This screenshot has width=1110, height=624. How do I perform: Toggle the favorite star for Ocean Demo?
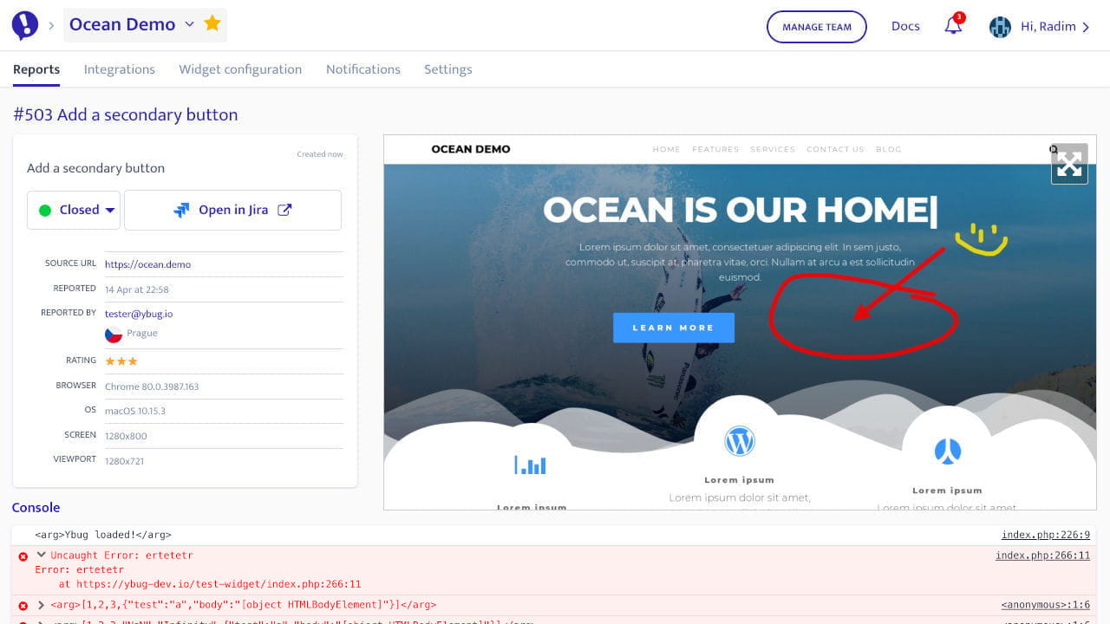(x=212, y=24)
